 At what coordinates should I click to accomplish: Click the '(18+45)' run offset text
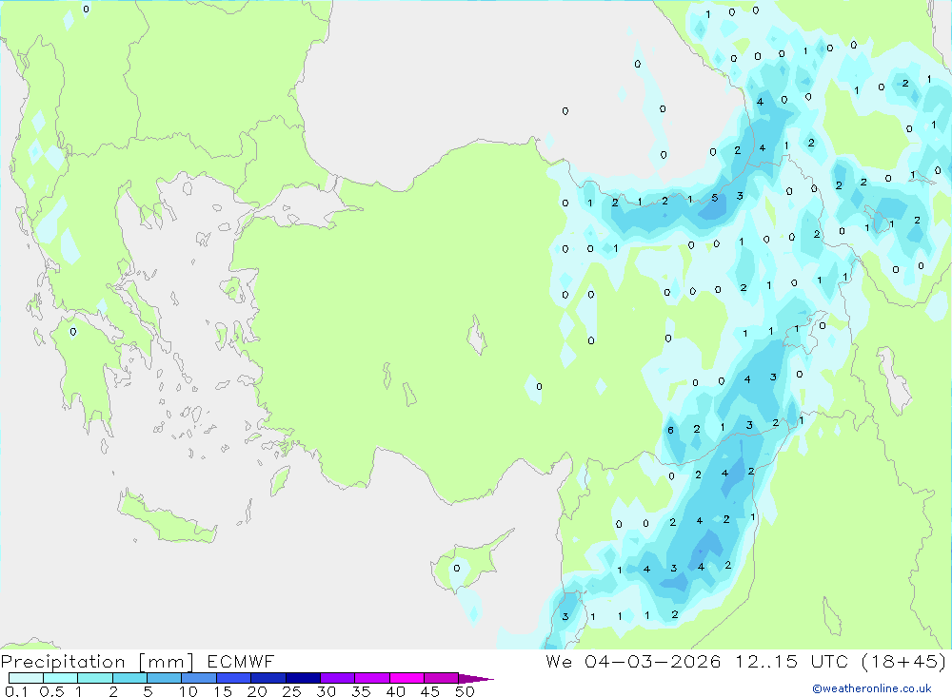point(904,662)
